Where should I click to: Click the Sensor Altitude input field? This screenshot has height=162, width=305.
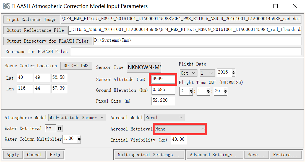(163, 79)
